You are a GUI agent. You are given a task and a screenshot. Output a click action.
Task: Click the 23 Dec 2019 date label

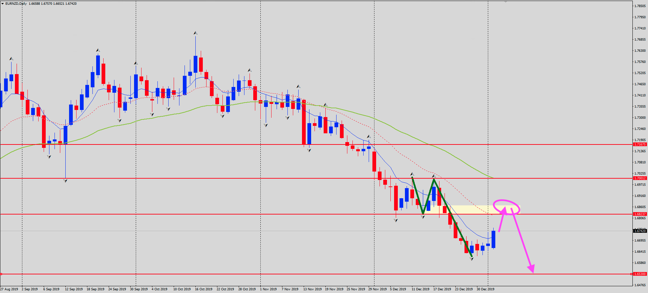(x=464, y=289)
